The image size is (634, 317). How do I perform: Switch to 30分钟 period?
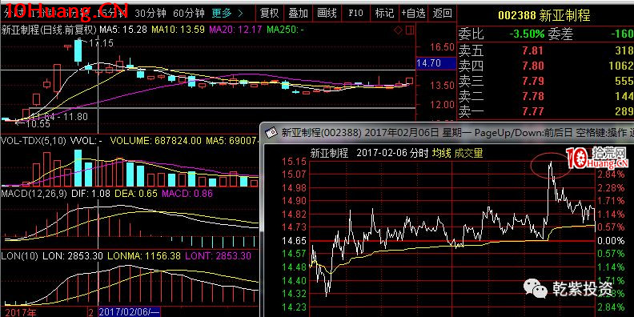[150, 14]
